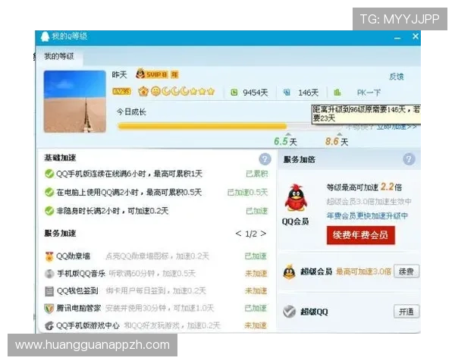Click the 最高可加速3.0倍 text
This screenshot has width=455, height=364.
click(x=363, y=271)
